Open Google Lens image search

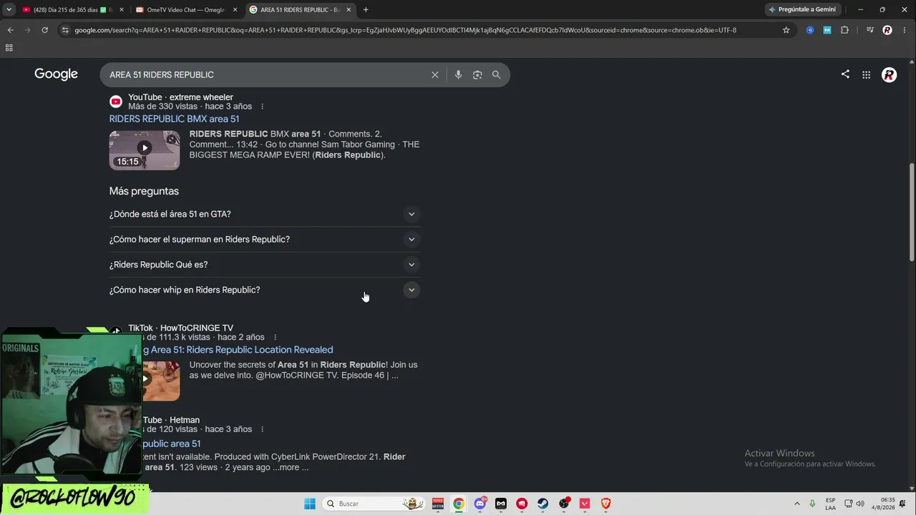[477, 75]
